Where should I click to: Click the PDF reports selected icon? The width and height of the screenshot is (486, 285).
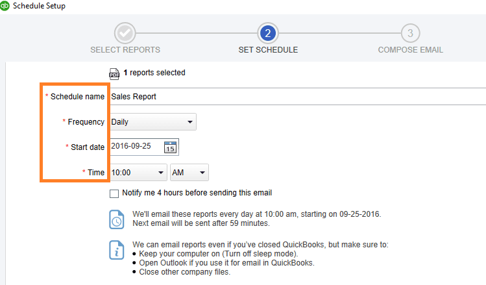114,74
